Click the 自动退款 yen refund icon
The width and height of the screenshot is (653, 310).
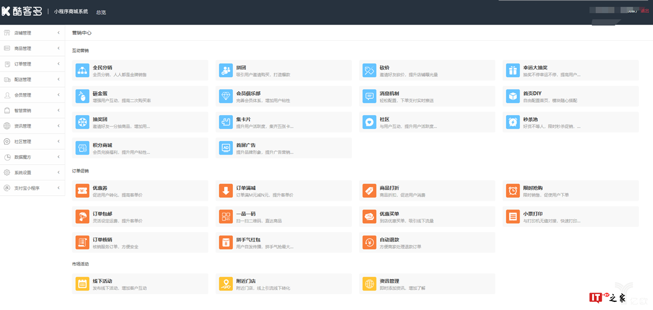pos(369,243)
